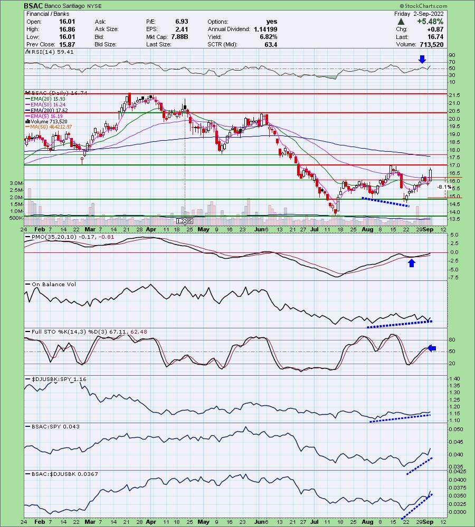The width and height of the screenshot is (475, 527).
Task: Click the SCTR (Mid) value 63.4
Action: point(271,44)
